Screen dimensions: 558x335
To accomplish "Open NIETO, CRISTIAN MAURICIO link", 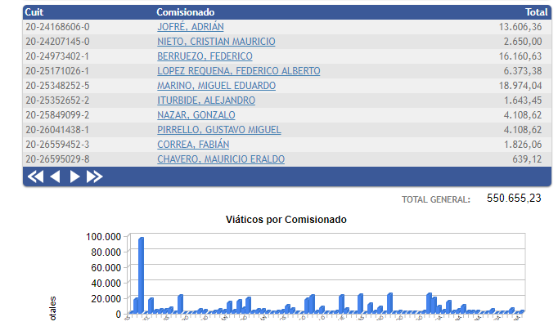I will tap(216, 42).
